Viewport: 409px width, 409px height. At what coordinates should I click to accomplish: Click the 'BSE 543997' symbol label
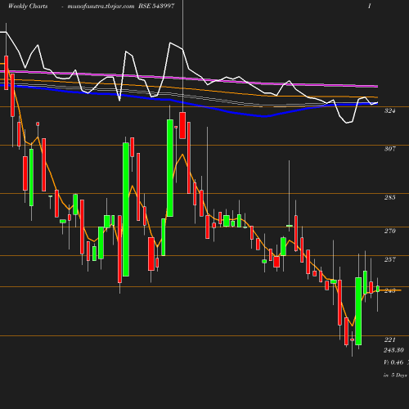[x=156, y=6]
